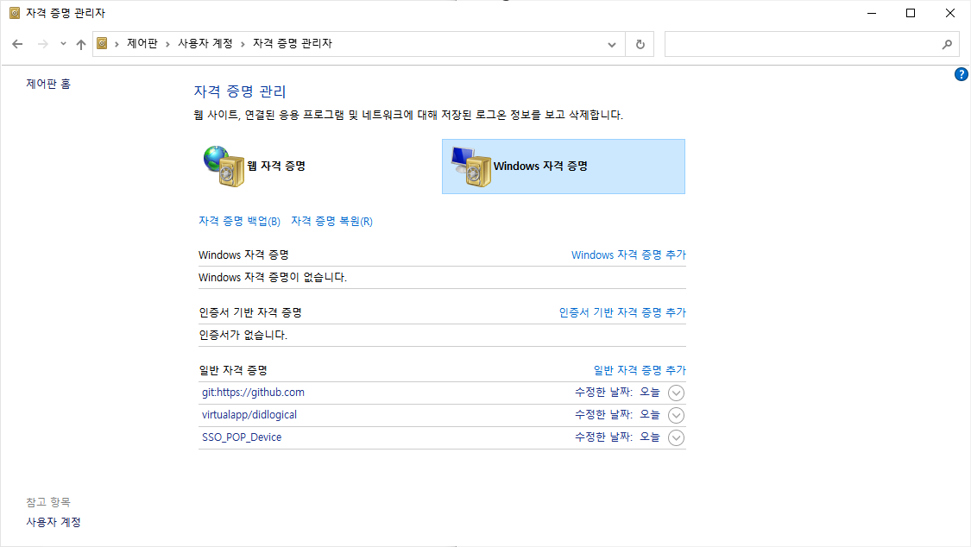
Task: Click 자격 증명 복원(R) link
Action: (x=332, y=221)
